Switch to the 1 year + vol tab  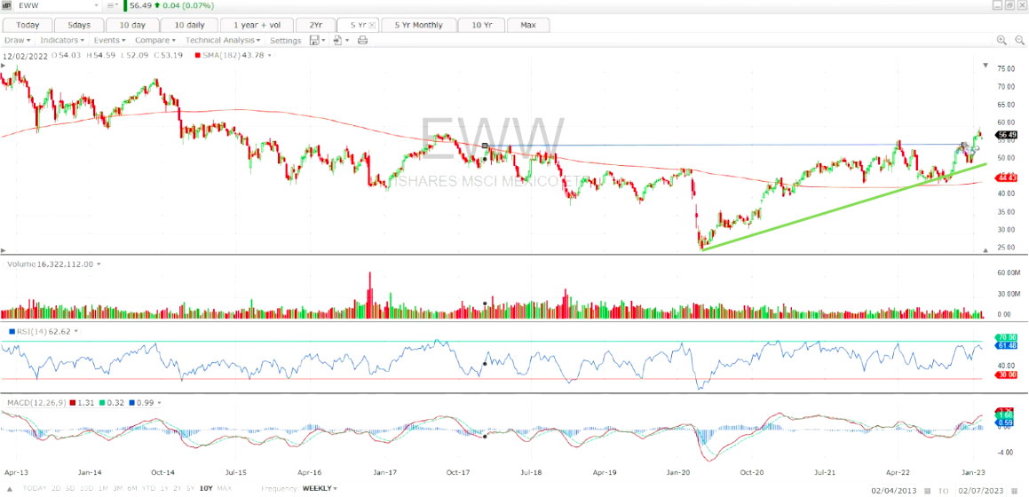tap(256, 25)
